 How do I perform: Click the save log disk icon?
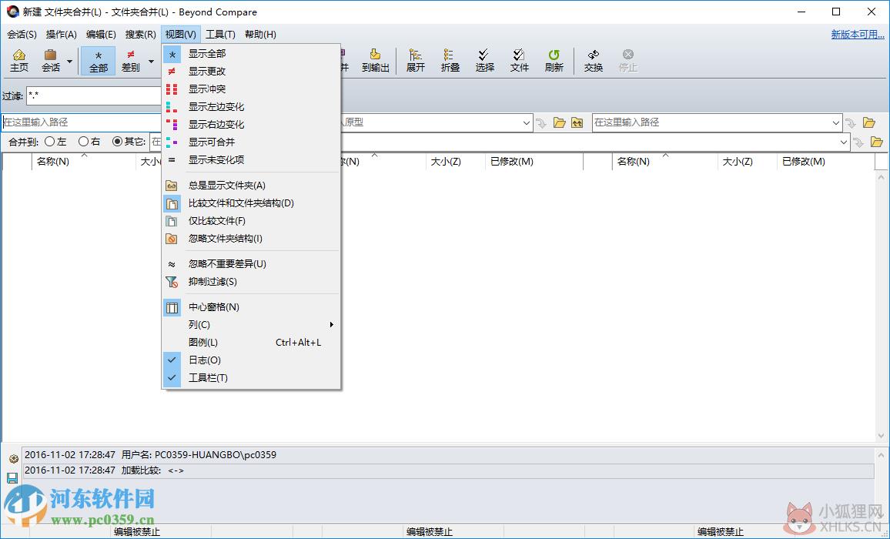[x=12, y=477]
